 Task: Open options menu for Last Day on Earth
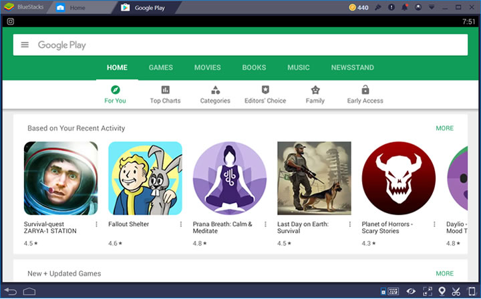point(349,224)
